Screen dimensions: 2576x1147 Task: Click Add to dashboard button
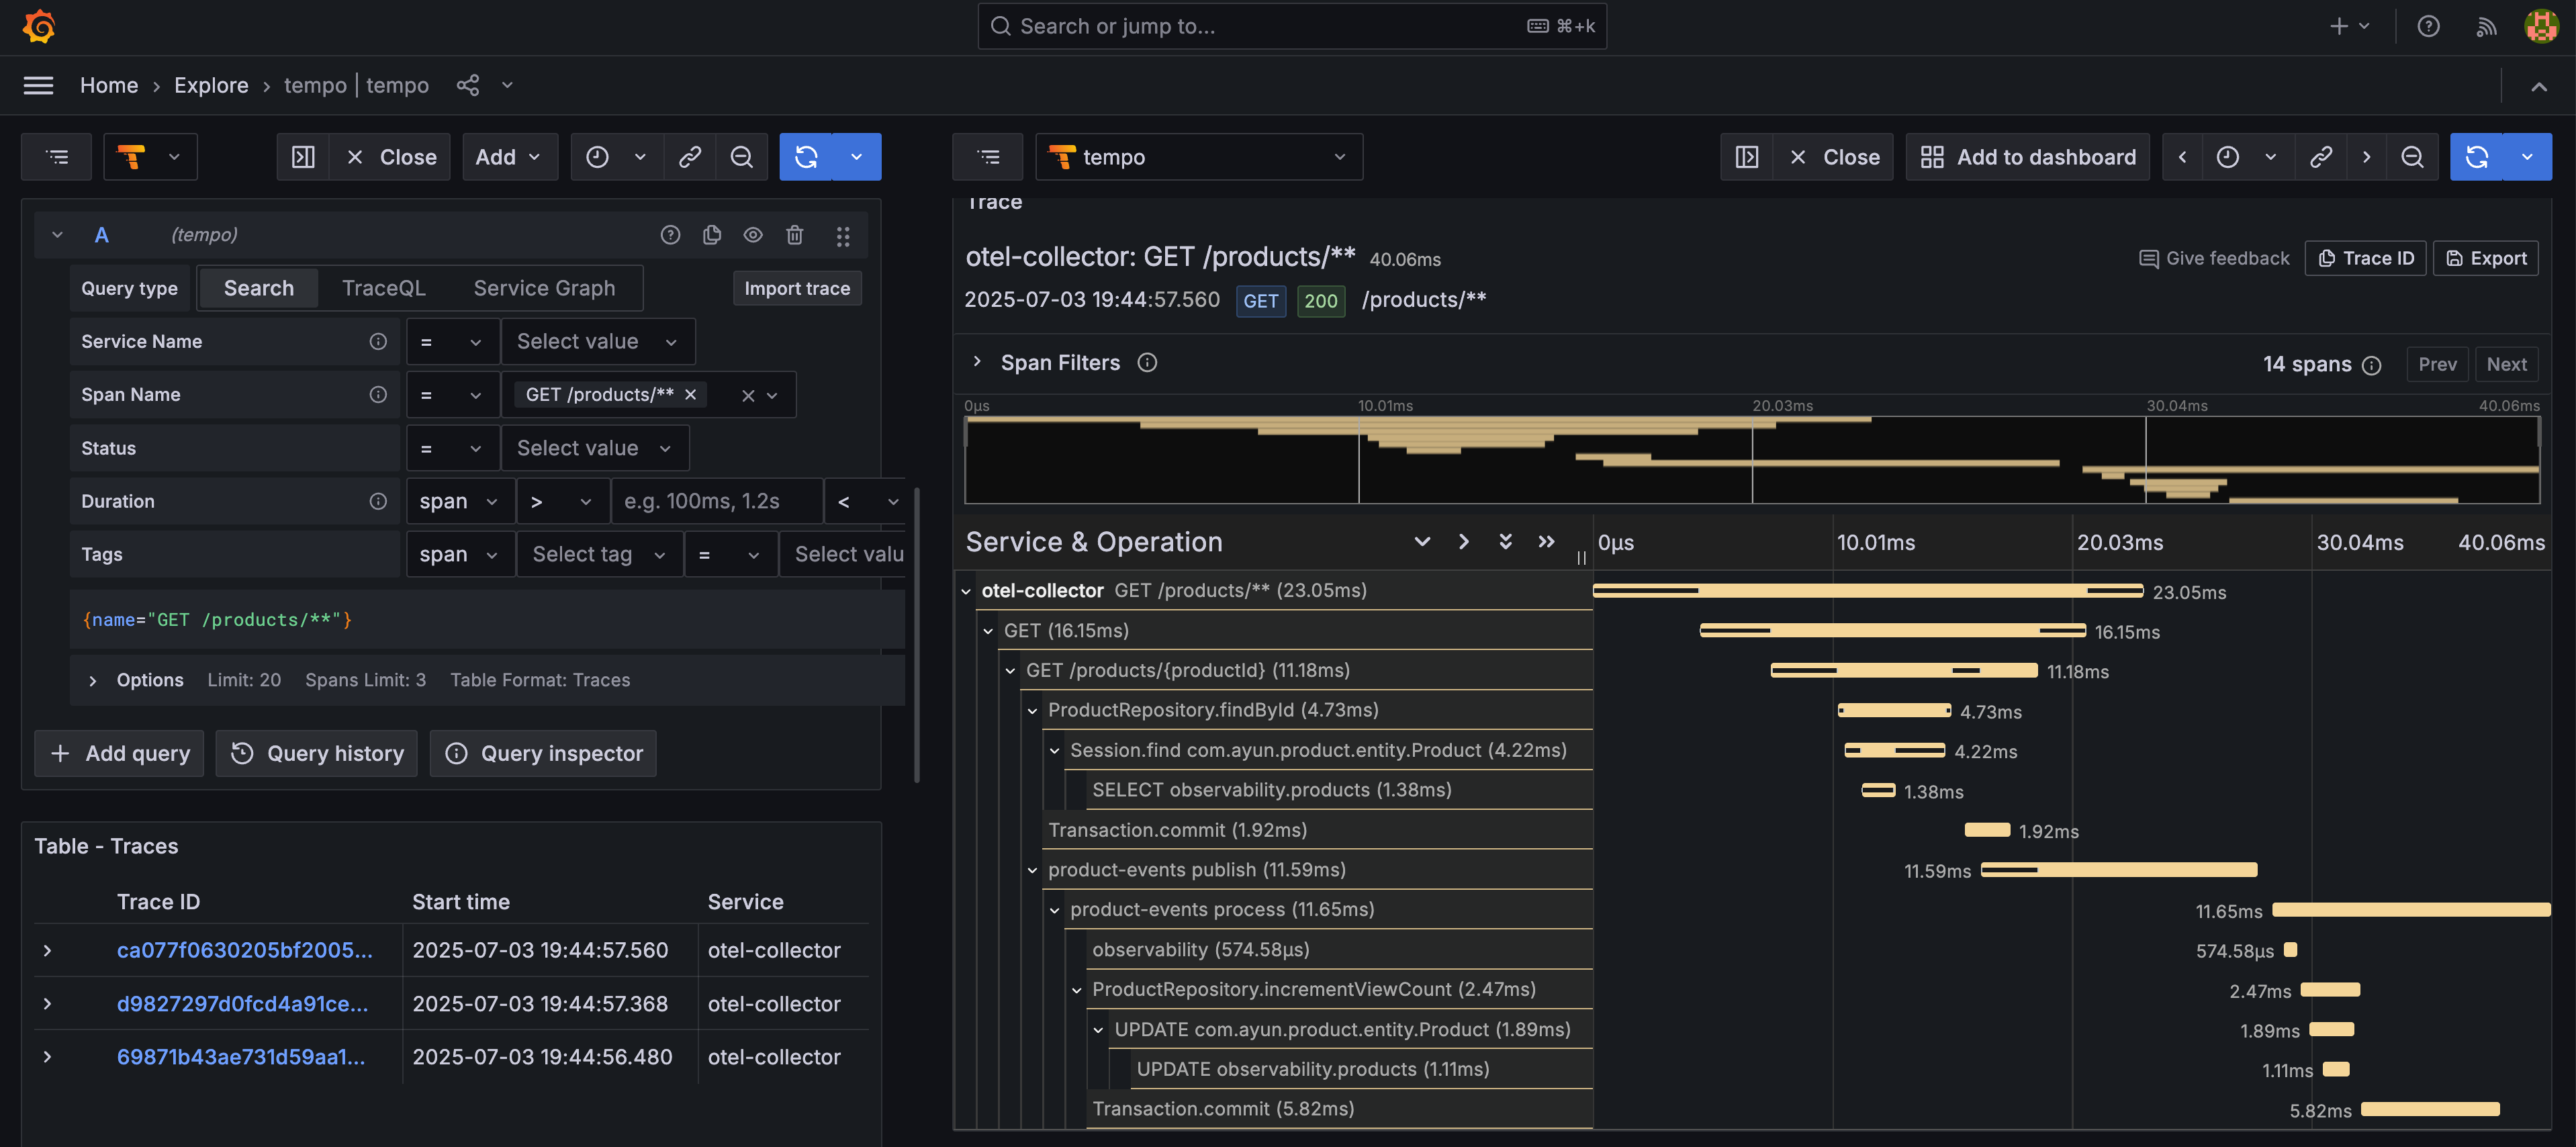coord(2027,157)
